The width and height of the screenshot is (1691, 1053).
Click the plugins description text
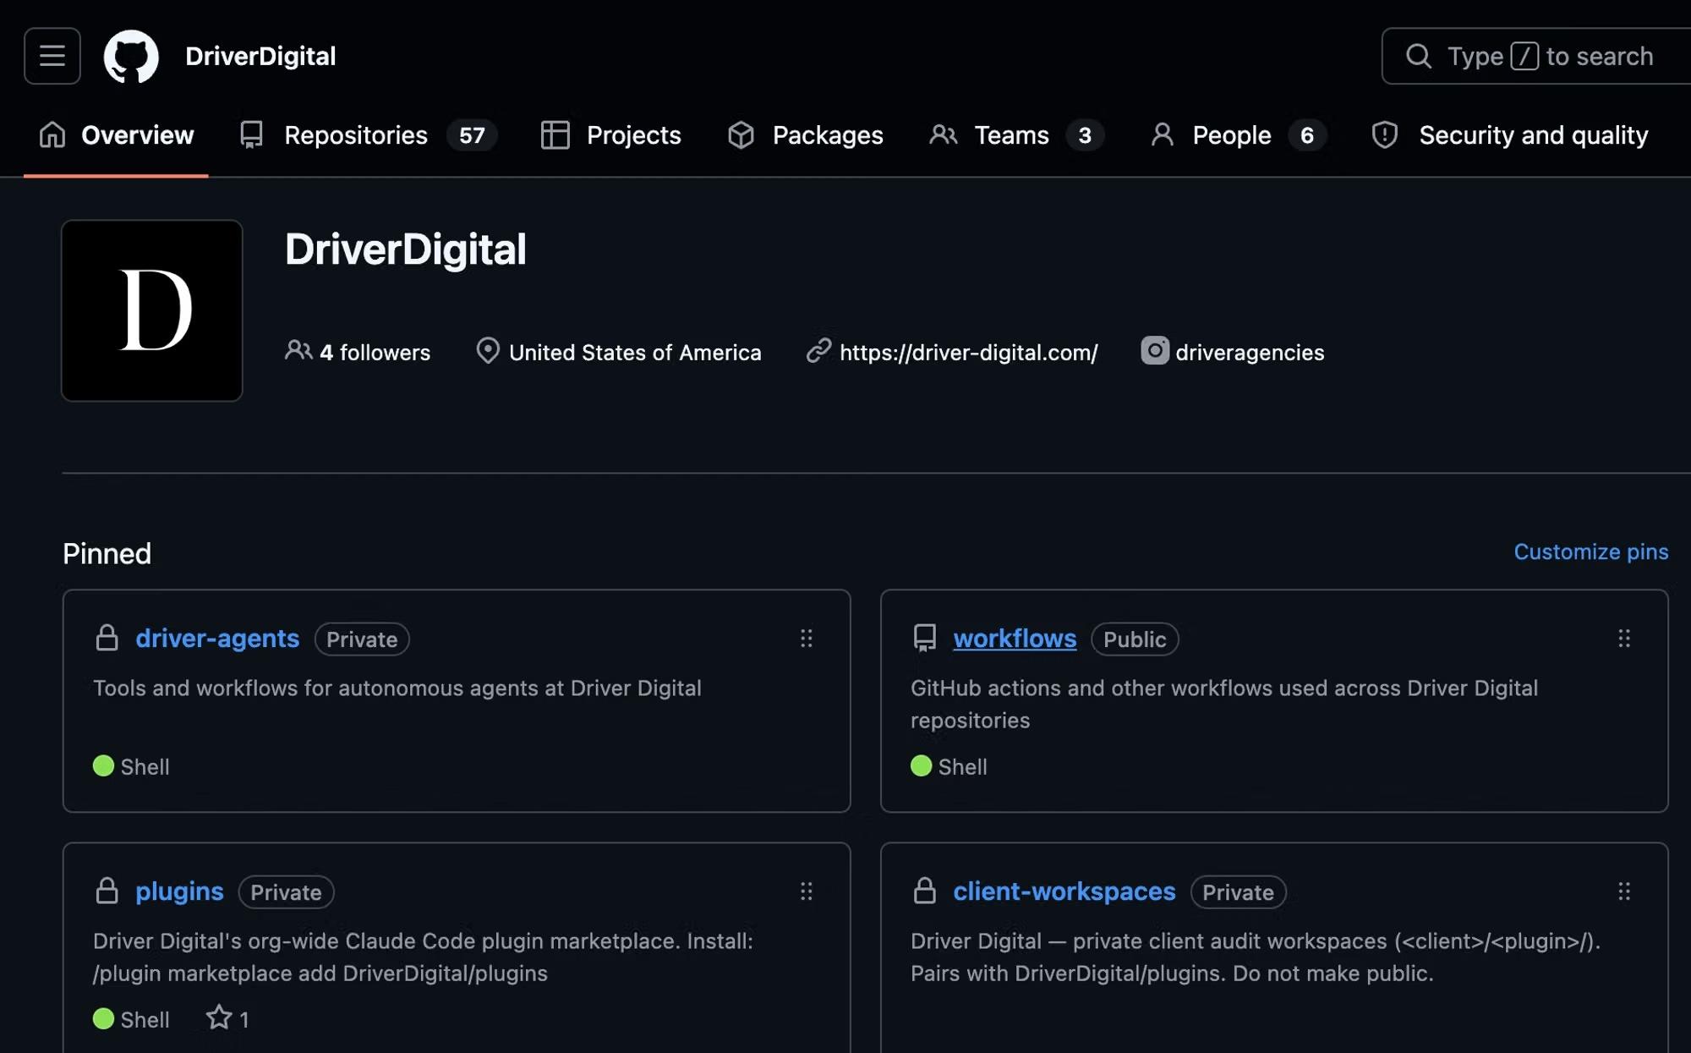pyautogui.click(x=423, y=957)
